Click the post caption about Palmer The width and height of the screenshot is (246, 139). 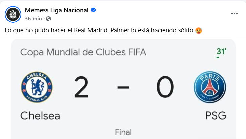(x=101, y=30)
